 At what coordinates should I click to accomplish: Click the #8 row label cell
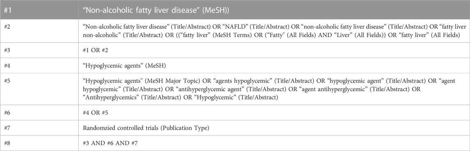pyautogui.click(x=39, y=143)
